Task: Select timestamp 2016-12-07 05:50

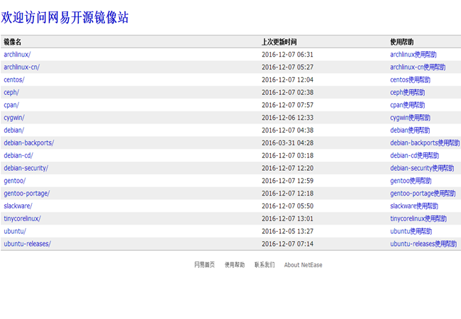Action: click(287, 206)
